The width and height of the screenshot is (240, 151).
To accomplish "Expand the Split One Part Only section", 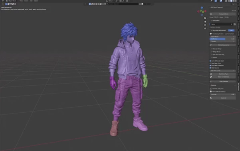I will pyautogui.click(x=218, y=55).
